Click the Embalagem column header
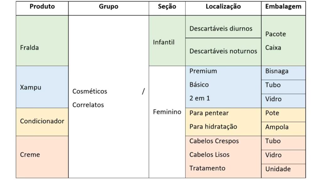Image resolution: width=321 pixels, height=180 pixels. pyautogui.click(x=283, y=7)
